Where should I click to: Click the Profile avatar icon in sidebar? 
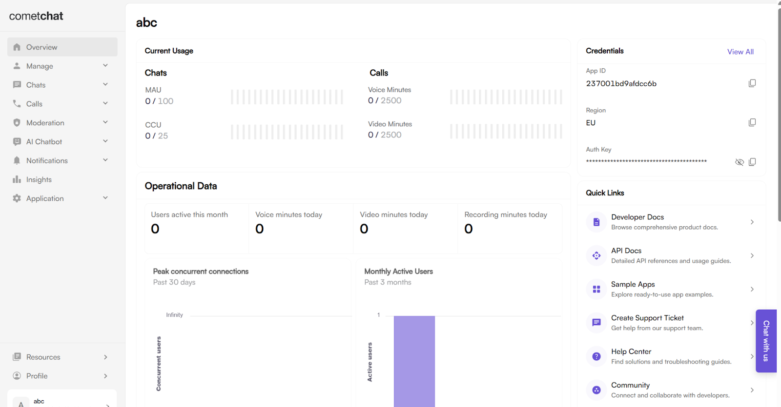tap(17, 376)
